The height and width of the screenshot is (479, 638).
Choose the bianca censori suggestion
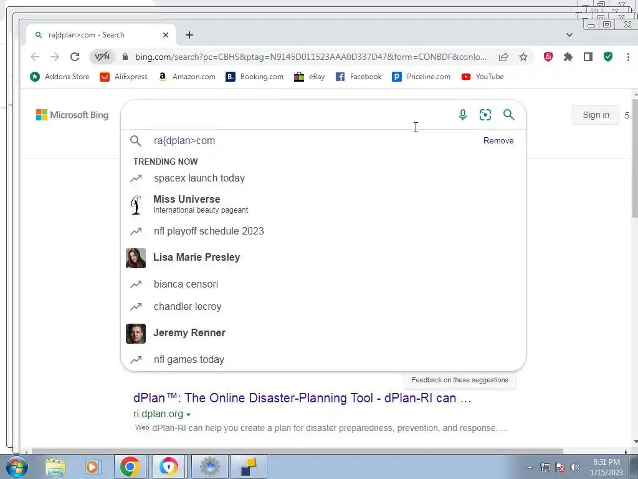tap(323, 284)
